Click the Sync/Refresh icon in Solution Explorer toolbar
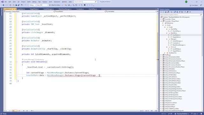204x115 pixels. click(x=175, y=12)
